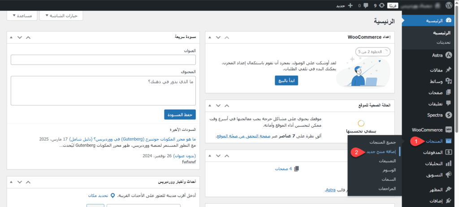Screen dimensions: 459x207
Task: Click the bar chart icon beside التحليلات
Action: [448, 164]
